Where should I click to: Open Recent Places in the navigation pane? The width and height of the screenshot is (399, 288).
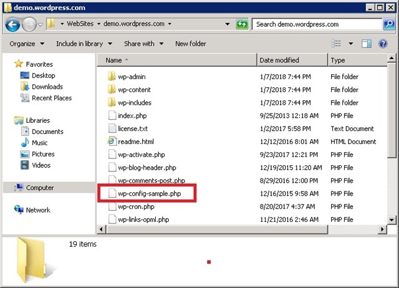[x=46, y=98]
